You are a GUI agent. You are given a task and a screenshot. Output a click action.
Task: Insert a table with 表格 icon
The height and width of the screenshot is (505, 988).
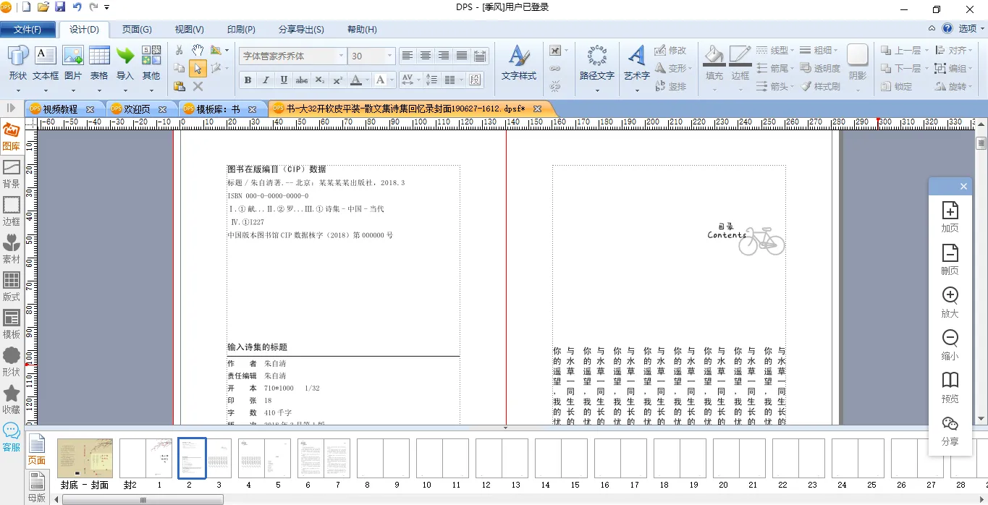coord(99,62)
